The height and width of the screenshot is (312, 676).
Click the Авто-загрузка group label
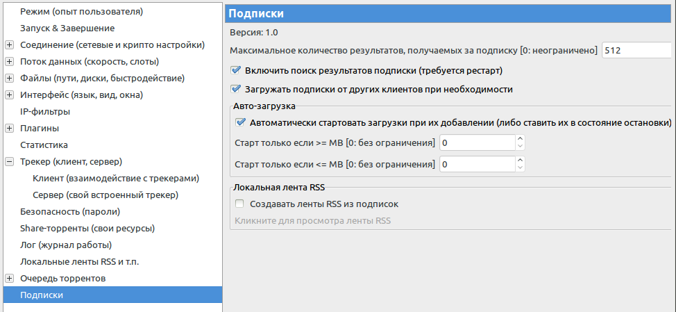coord(264,106)
